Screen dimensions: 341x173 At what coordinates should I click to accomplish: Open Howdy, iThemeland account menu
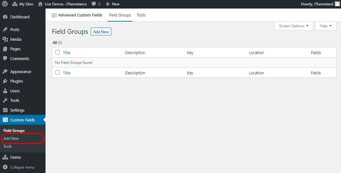click(320, 4)
